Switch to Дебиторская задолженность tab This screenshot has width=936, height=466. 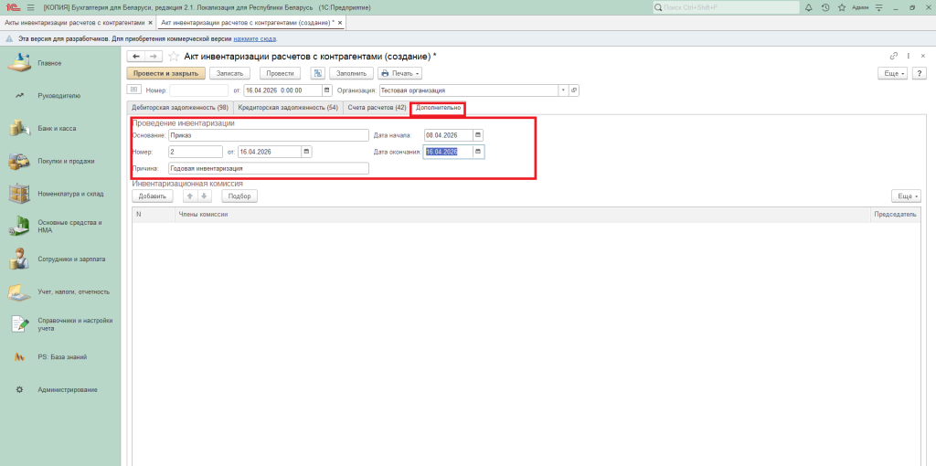click(179, 108)
